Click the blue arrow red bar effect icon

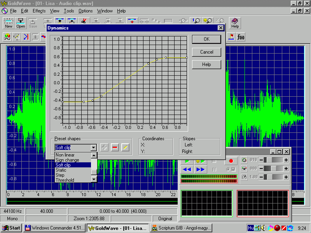point(26,37)
